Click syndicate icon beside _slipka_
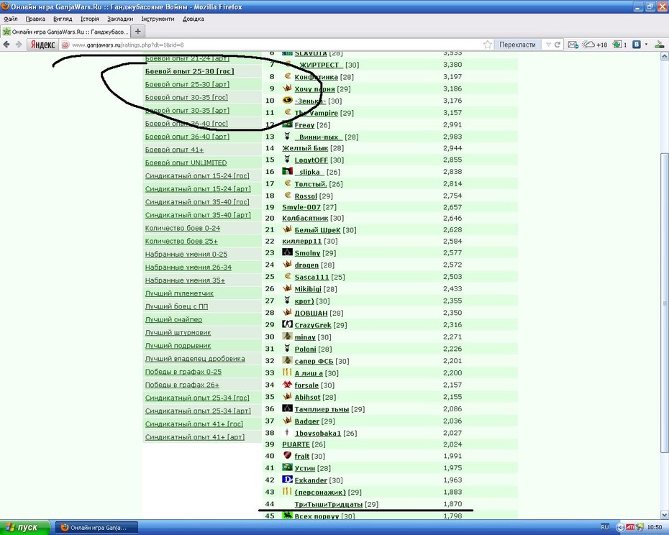The width and height of the screenshot is (669, 535). pyautogui.click(x=287, y=171)
